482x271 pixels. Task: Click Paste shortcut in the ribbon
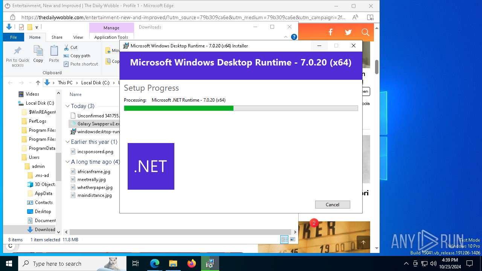(x=81, y=64)
